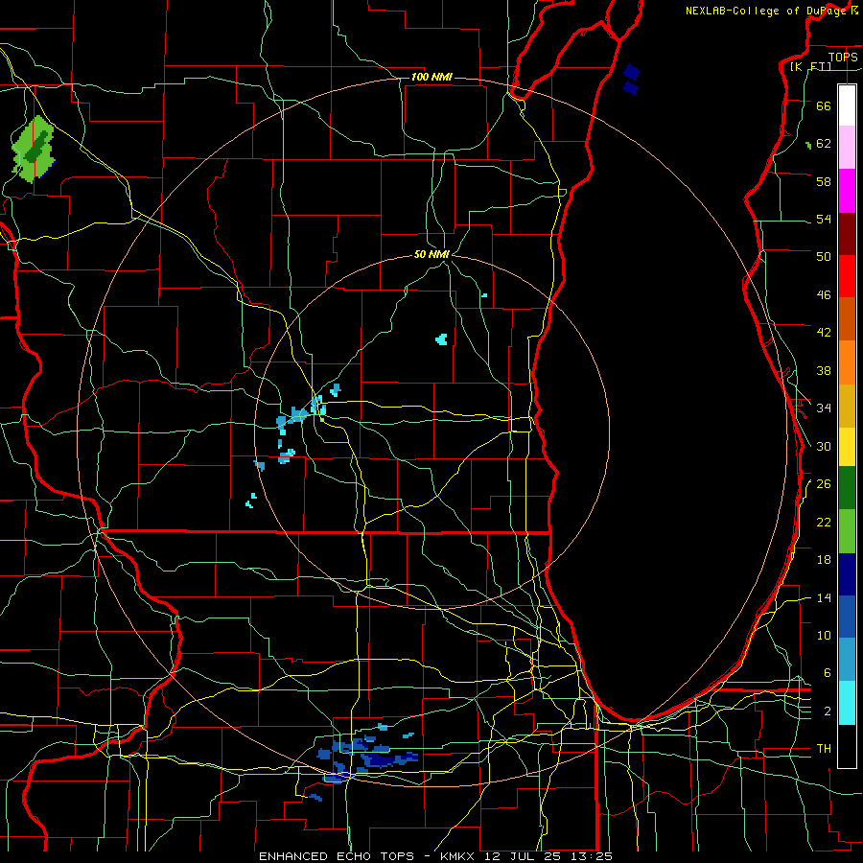Select the legend value "6"
863x863 pixels.
(828, 672)
